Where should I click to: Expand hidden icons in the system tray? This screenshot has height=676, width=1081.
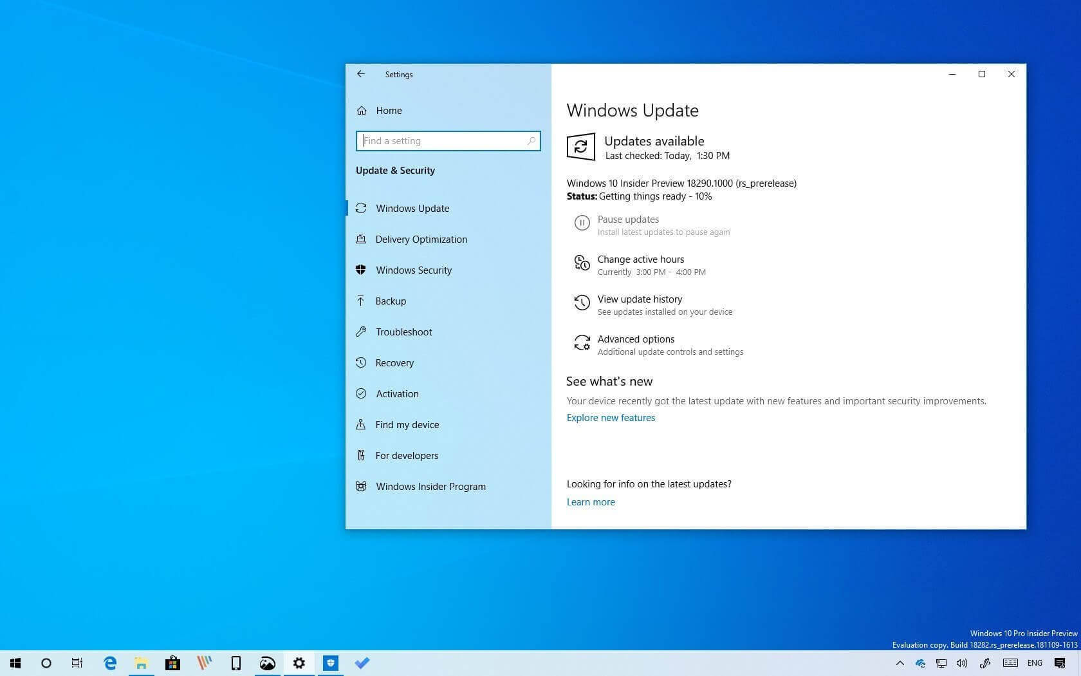[900, 663]
